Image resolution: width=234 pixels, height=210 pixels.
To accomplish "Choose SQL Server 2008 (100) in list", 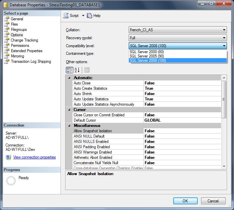I will point(178,60).
